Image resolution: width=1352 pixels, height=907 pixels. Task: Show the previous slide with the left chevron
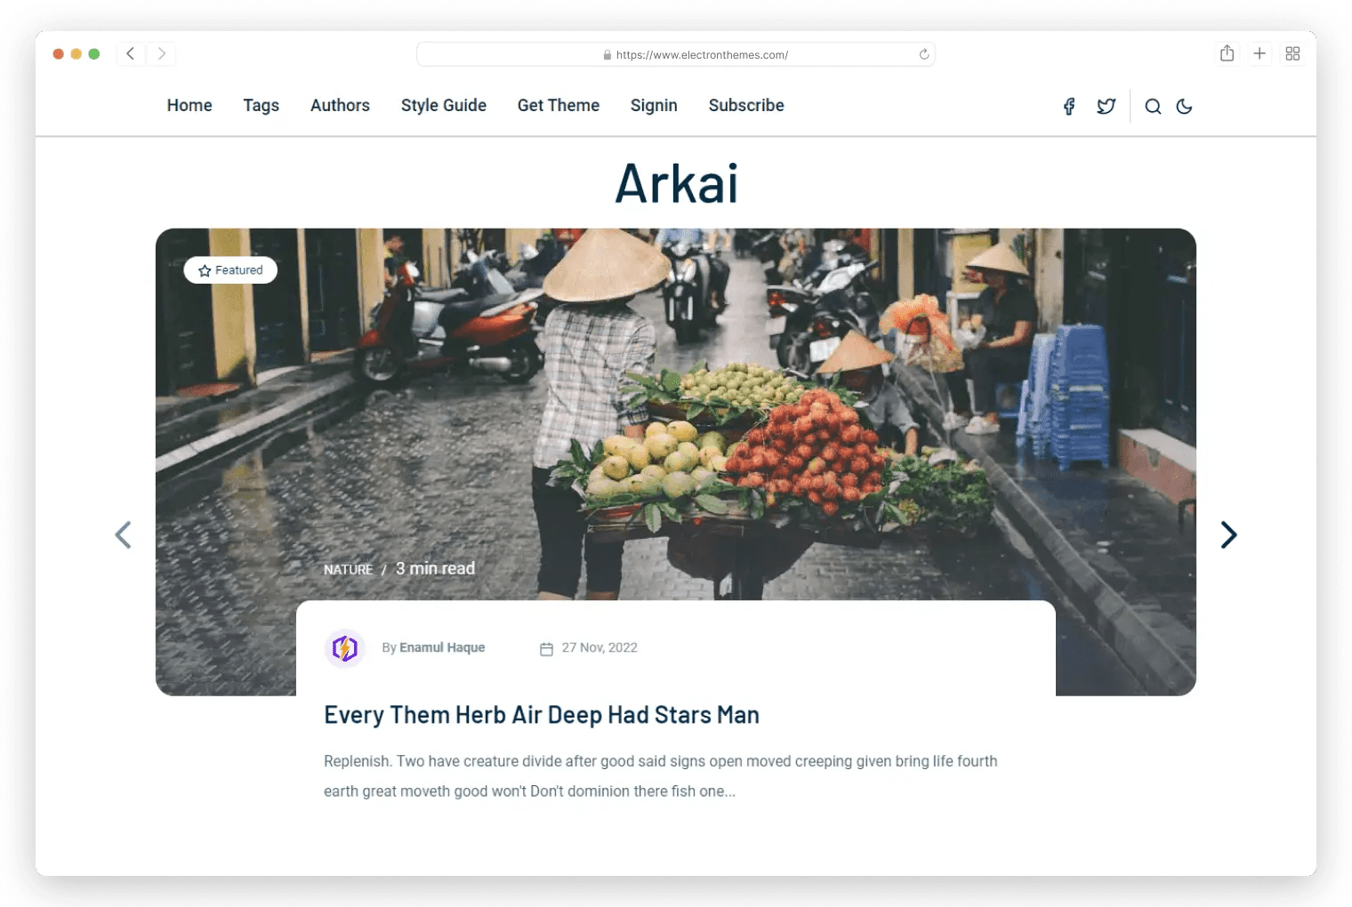click(123, 534)
